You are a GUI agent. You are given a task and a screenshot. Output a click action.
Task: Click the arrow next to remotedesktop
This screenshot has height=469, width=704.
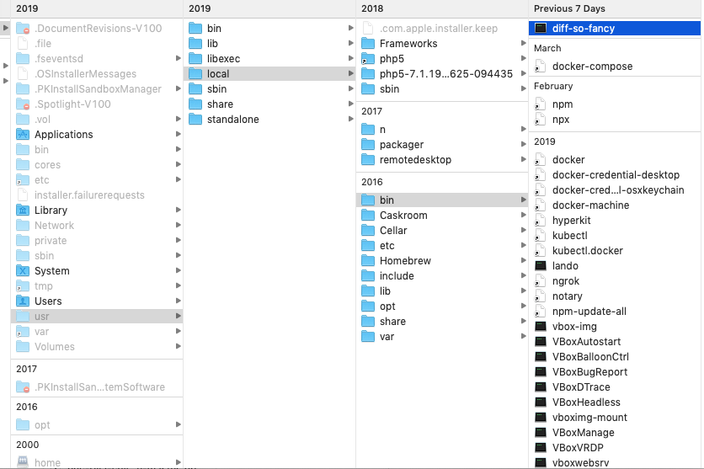pyautogui.click(x=524, y=159)
